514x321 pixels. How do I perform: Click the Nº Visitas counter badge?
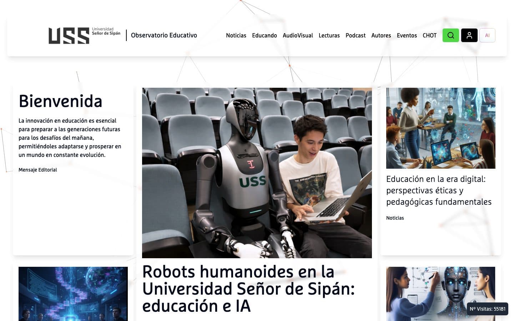coord(488,309)
